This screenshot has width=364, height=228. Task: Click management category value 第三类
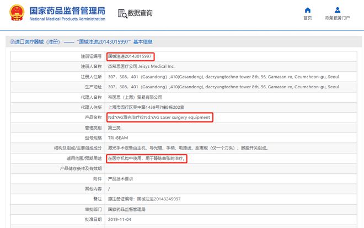pos(114,128)
